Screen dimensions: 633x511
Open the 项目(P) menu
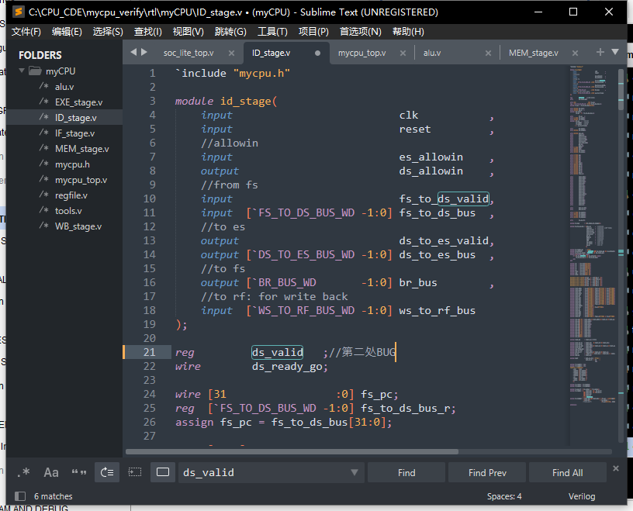[313, 32]
